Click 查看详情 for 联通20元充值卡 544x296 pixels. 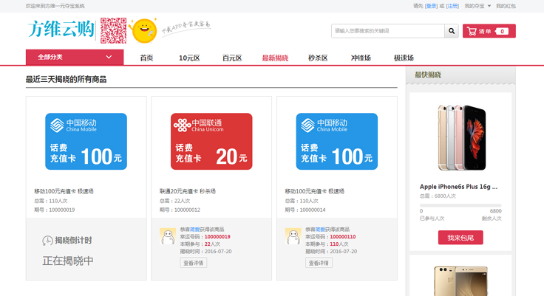tap(193, 263)
